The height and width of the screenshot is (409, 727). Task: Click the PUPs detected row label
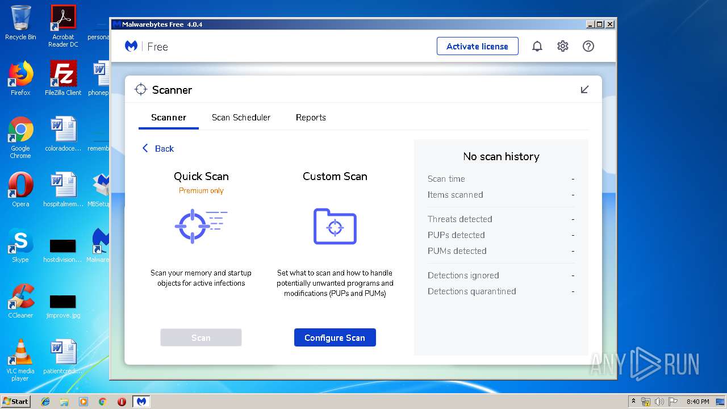coord(456,235)
